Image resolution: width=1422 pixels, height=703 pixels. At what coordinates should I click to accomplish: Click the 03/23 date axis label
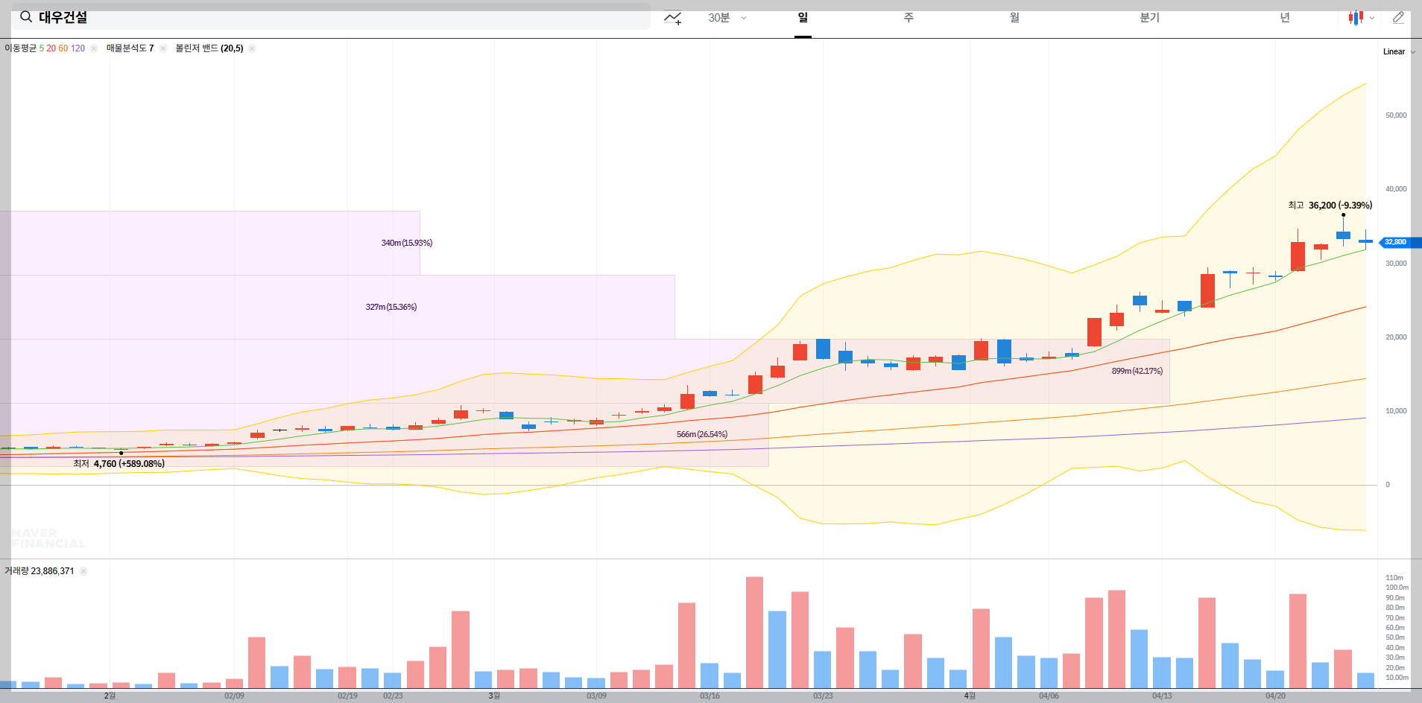[823, 696]
